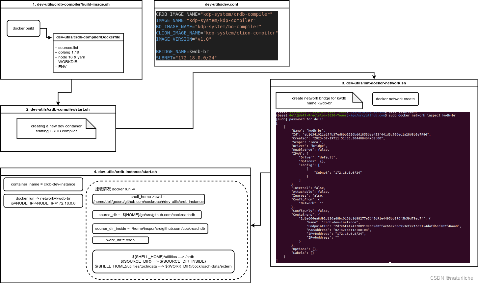
Task: Select '+ node 16 & yarn' line
Action: point(70,57)
